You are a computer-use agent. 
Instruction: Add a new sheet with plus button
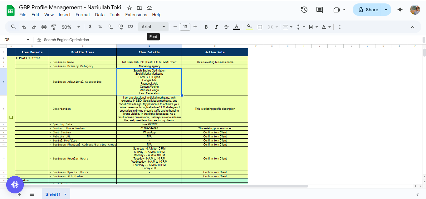19,194
